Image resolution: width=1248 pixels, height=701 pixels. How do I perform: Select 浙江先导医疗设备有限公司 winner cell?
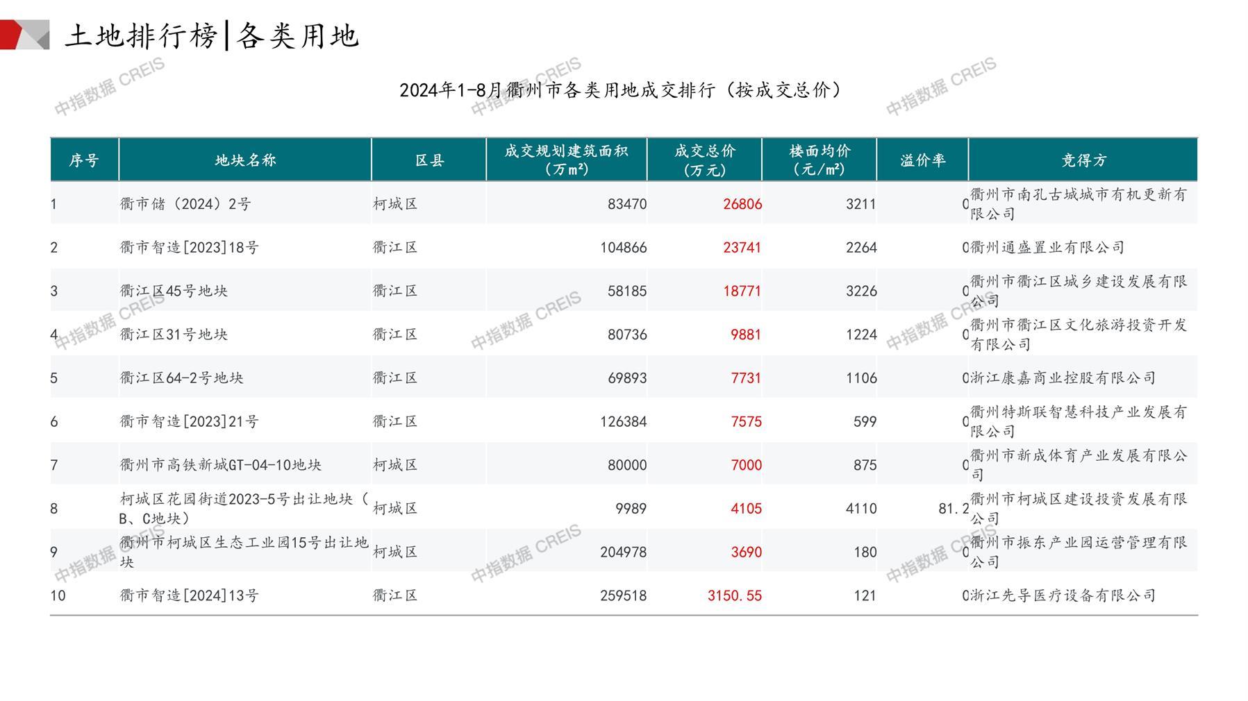point(1063,596)
